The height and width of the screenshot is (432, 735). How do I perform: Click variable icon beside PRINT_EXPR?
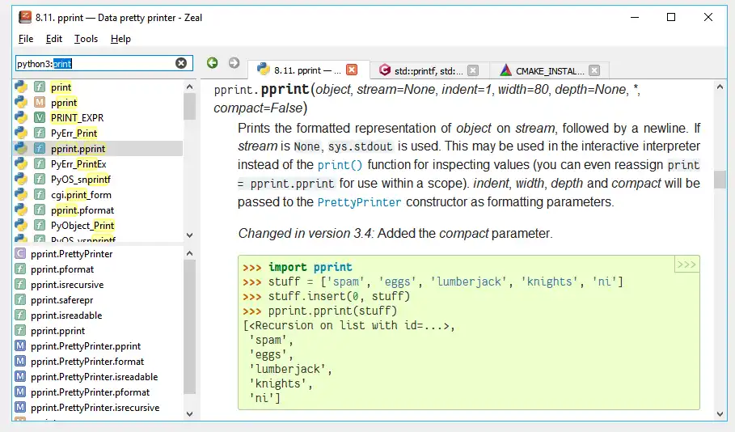point(40,118)
